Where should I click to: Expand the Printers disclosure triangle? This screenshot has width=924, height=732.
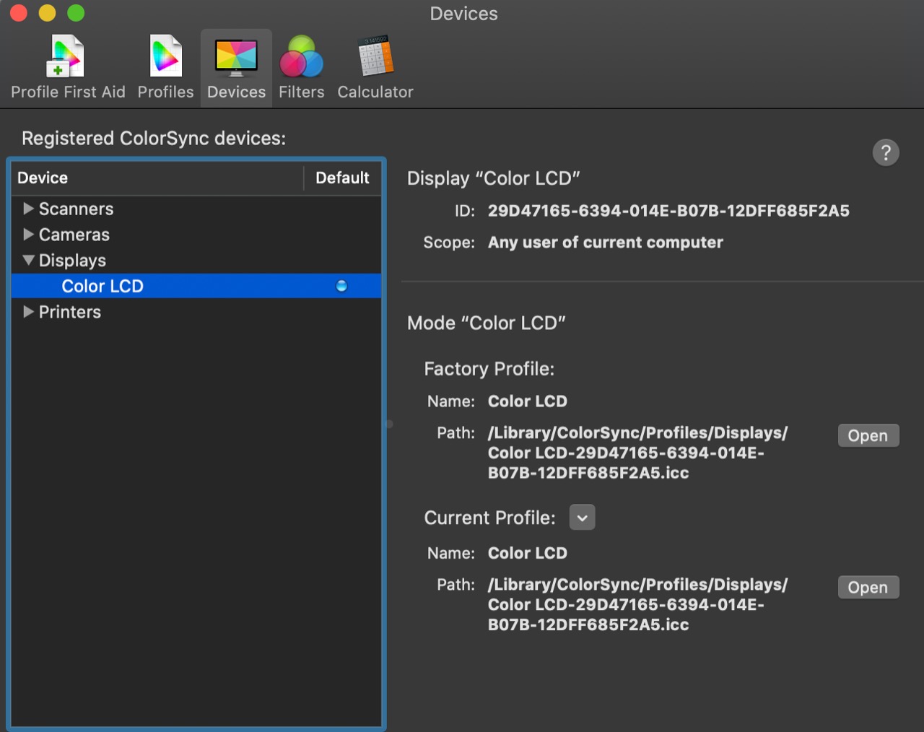28,312
